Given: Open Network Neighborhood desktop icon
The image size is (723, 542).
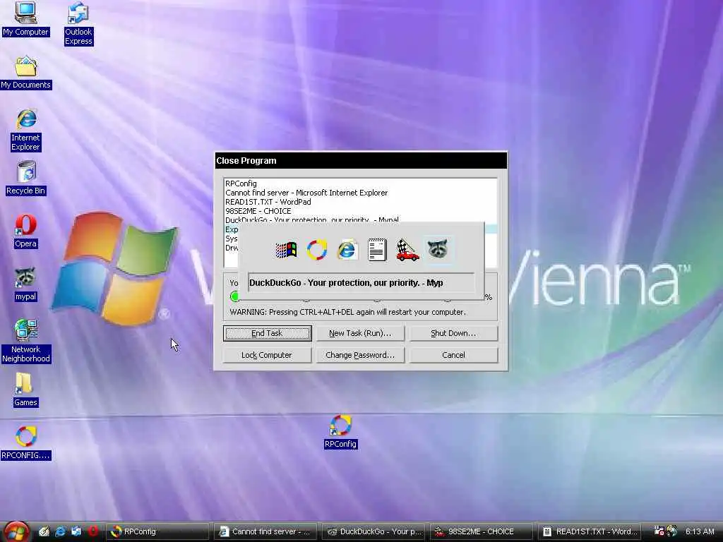Looking at the screenshot, I should coord(26,341).
